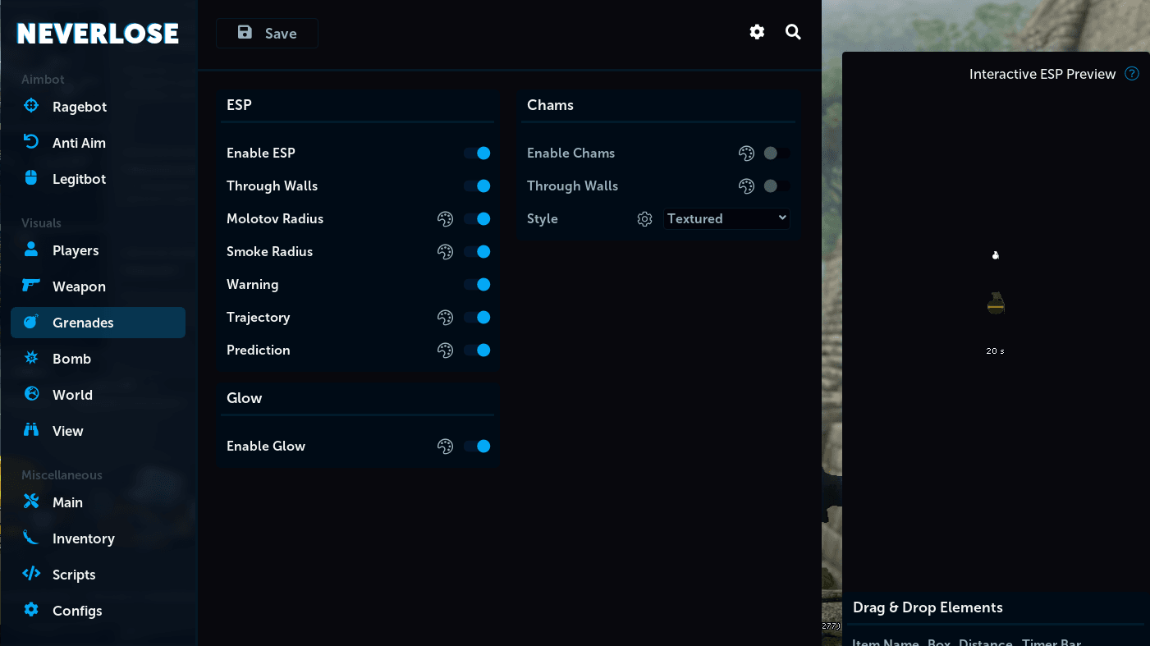The height and width of the screenshot is (646, 1150).
Task: Open Molotov Radius color palette icon
Action: pyautogui.click(x=445, y=219)
